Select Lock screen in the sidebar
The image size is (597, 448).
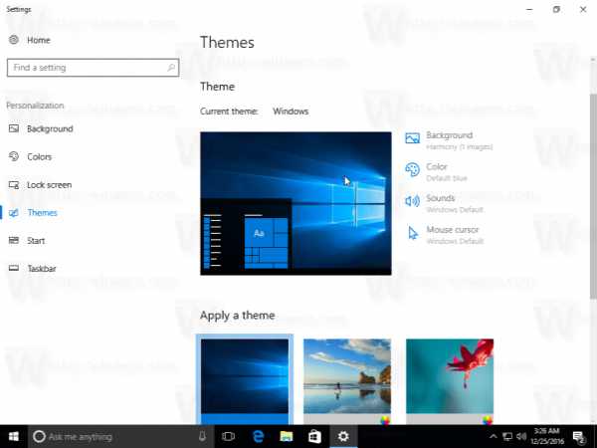click(x=48, y=185)
